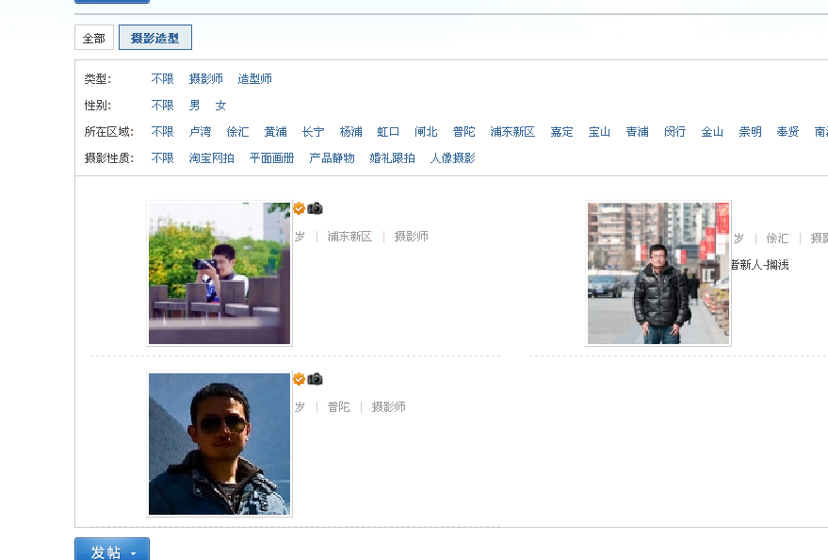
Task: Filter region by 金山
Action: [712, 132]
